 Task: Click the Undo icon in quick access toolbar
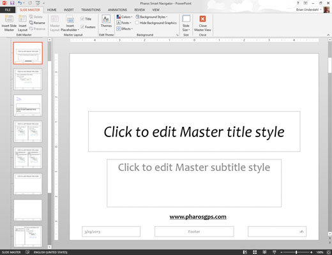coord(20,3)
